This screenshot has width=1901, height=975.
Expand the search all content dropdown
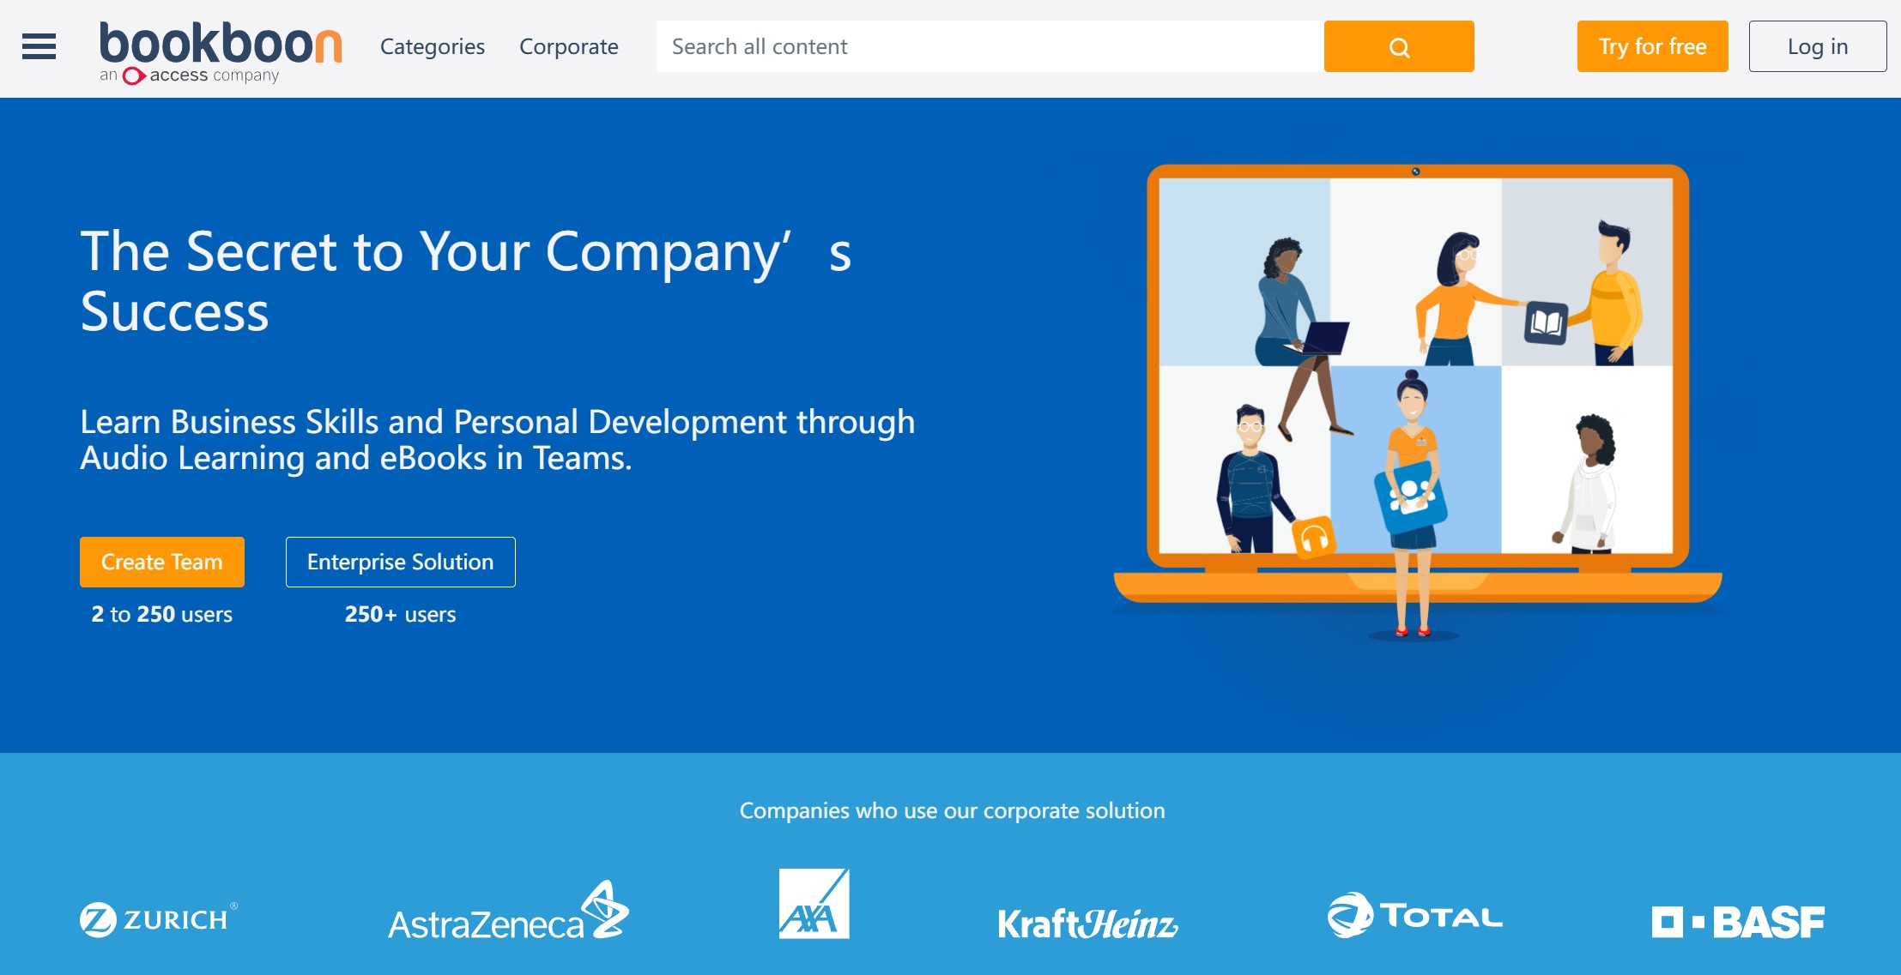(x=987, y=46)
